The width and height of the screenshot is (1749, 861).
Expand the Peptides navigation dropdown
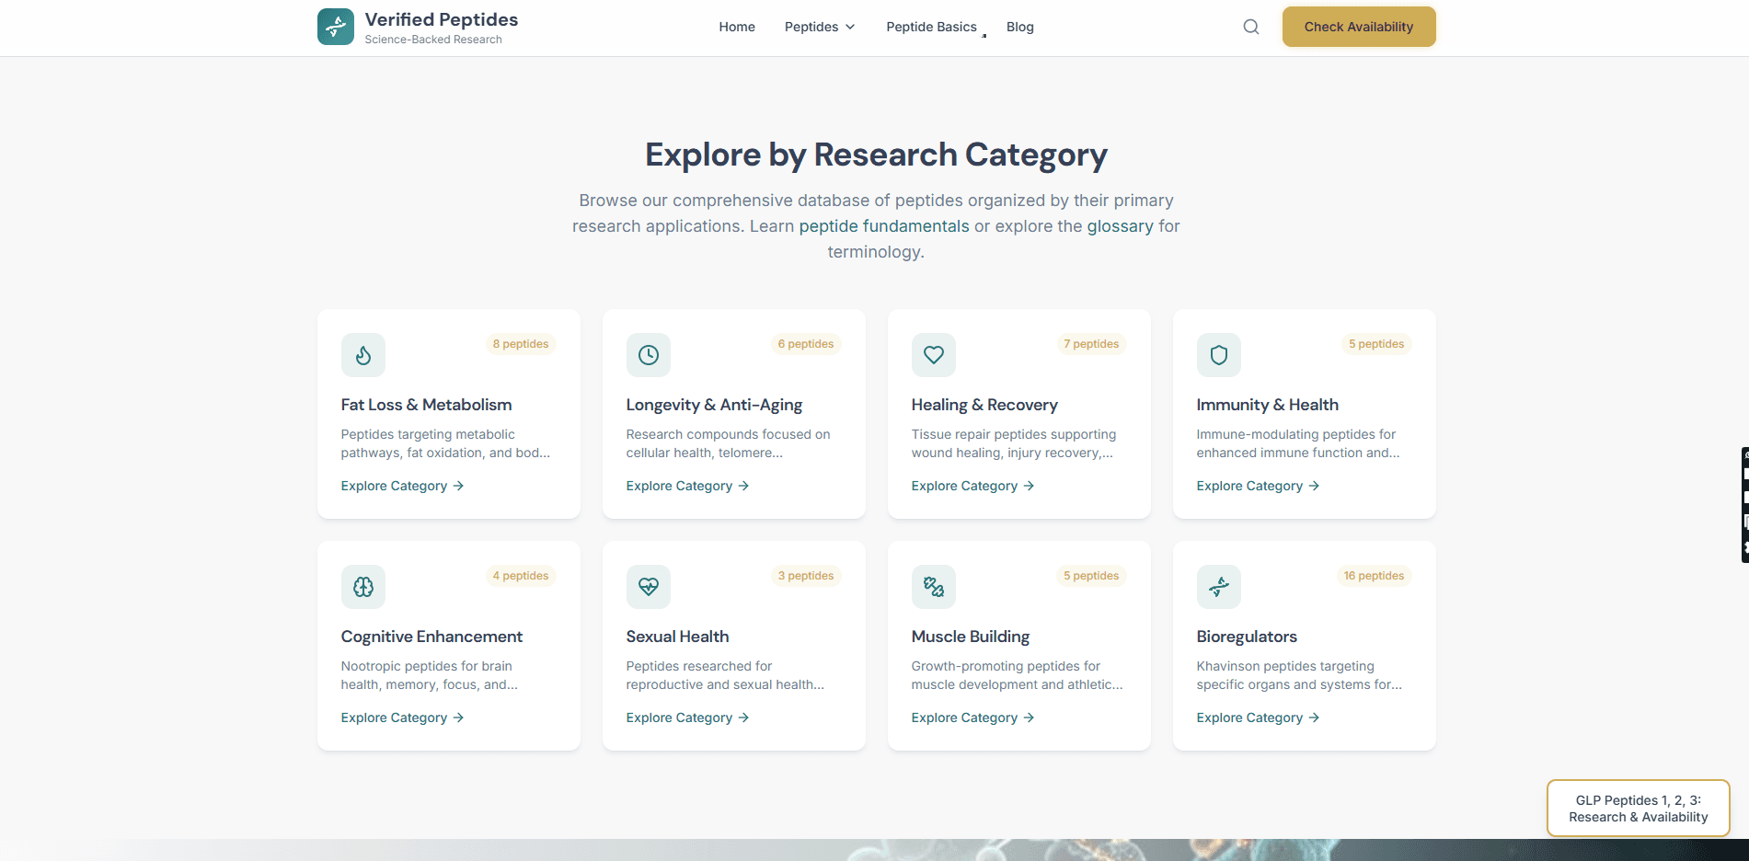click(819, 27)
